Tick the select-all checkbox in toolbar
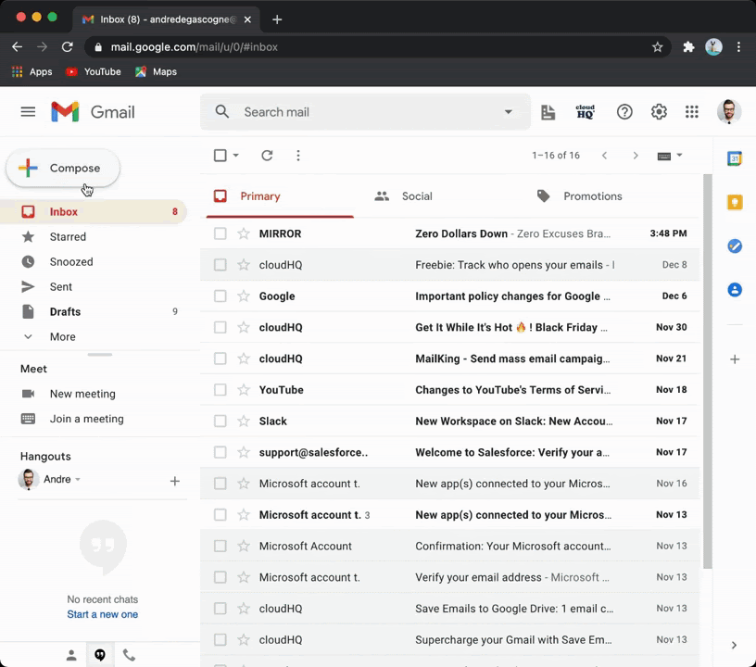Viewport: 756px width, 667px height. (x=220, y=156)
